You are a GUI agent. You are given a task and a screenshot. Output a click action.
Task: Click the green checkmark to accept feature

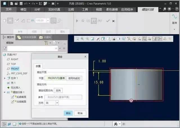(108, 21)
